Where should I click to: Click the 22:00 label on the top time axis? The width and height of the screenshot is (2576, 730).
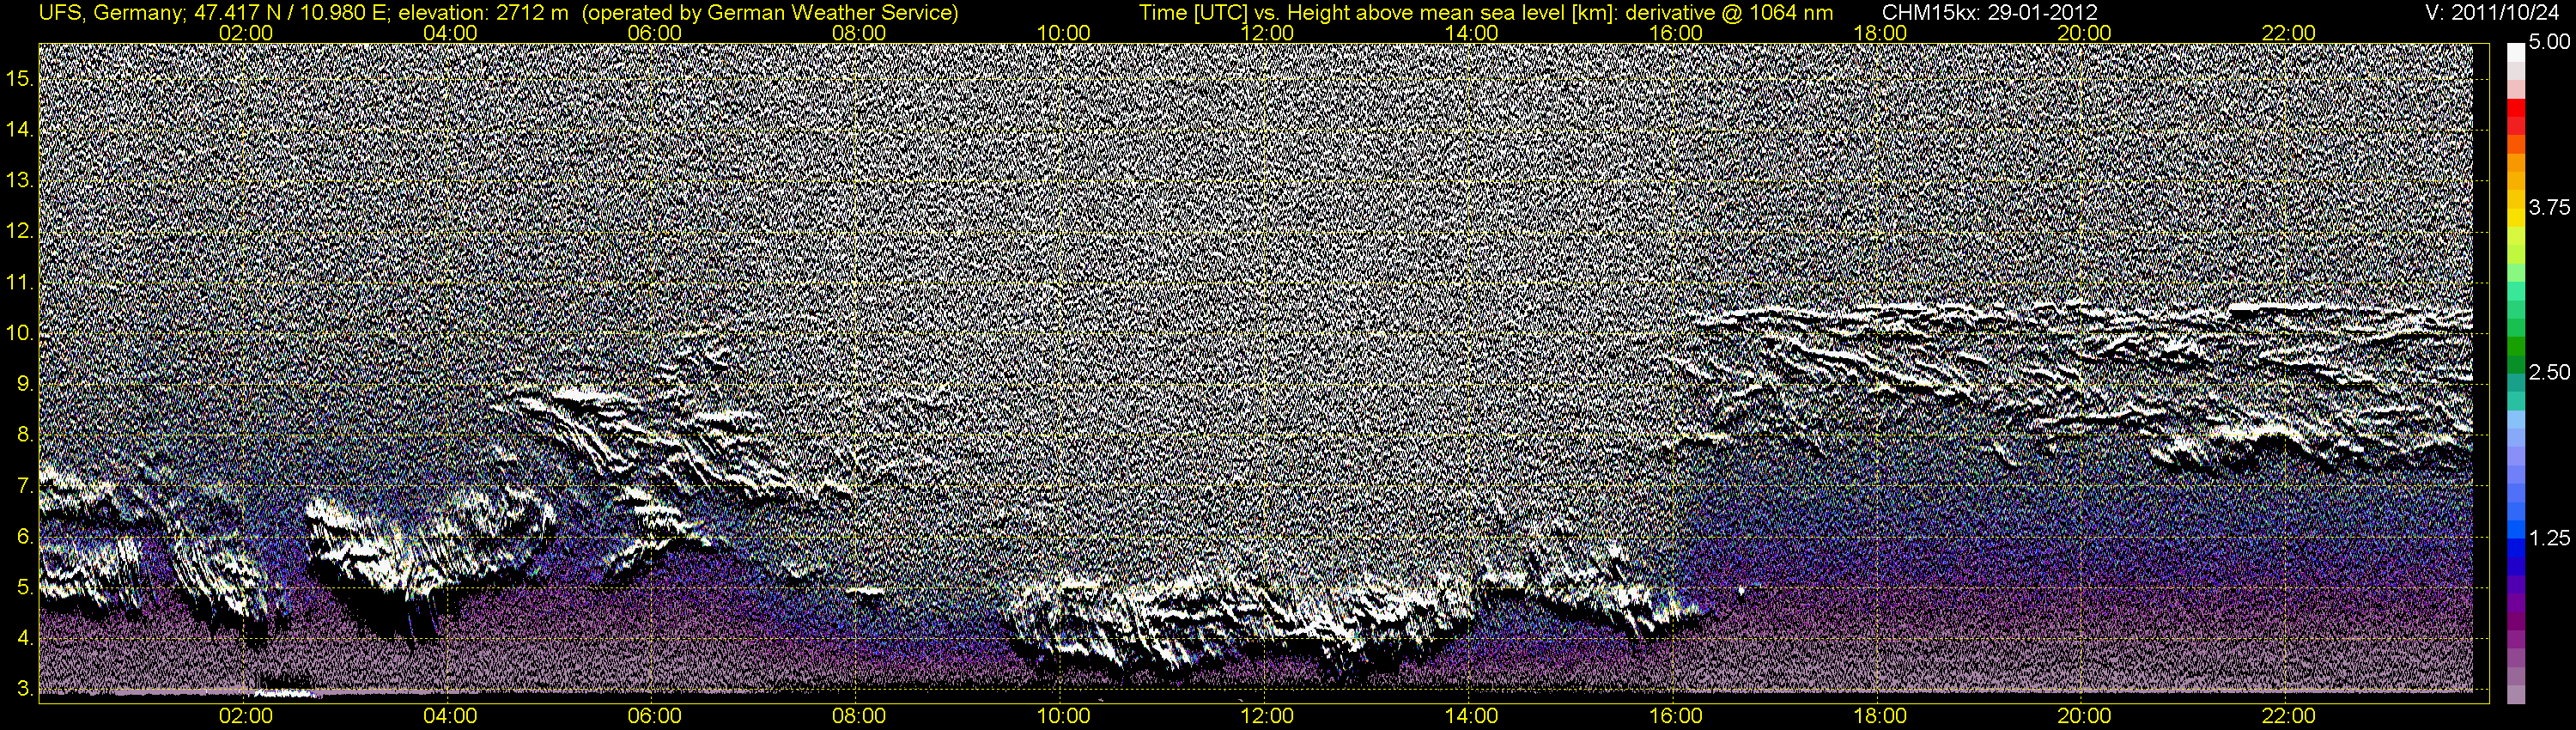(x=2289, y=33)
